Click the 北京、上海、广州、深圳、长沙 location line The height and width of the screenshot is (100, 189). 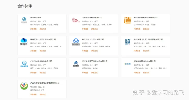click(x=150, y=68)
